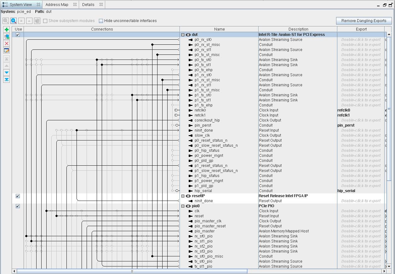This screenshot has width=395, height=274.
Task: Enable Hide unconnectable interfaces checkbox
Action: (x=101, y=21)
